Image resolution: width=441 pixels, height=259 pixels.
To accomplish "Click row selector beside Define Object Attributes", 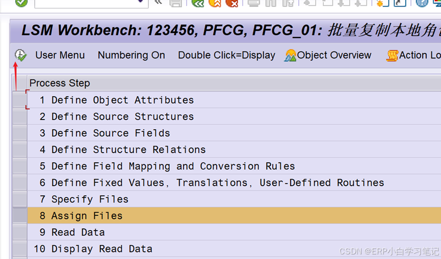I will click(20, 100).
